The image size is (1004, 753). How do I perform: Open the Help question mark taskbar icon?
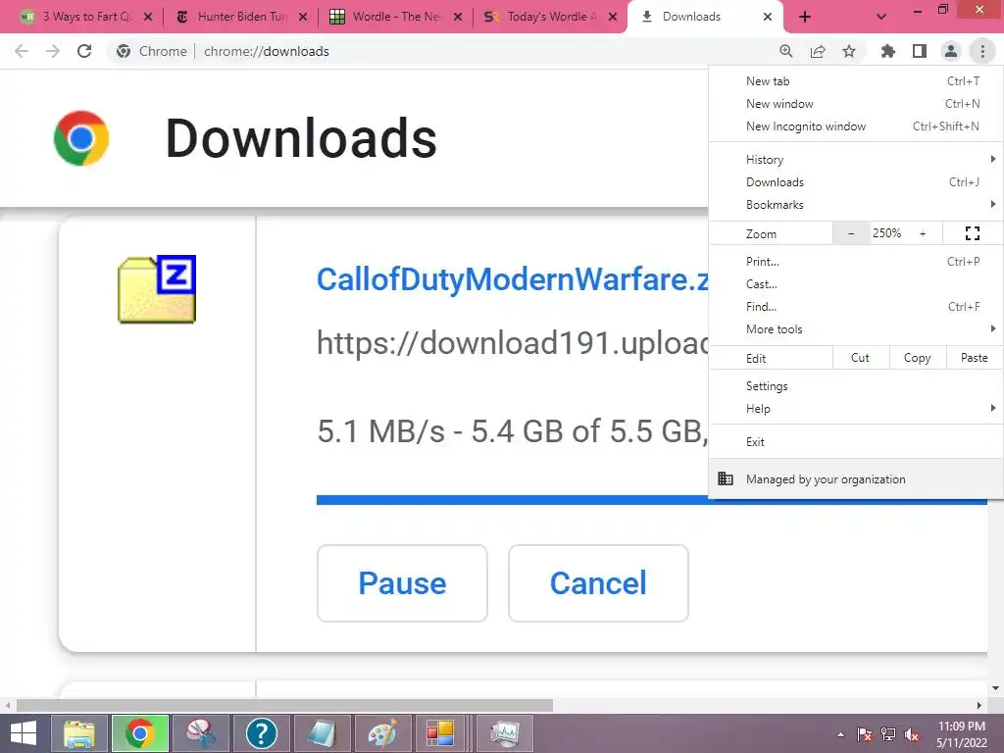(x=261, y=733)
